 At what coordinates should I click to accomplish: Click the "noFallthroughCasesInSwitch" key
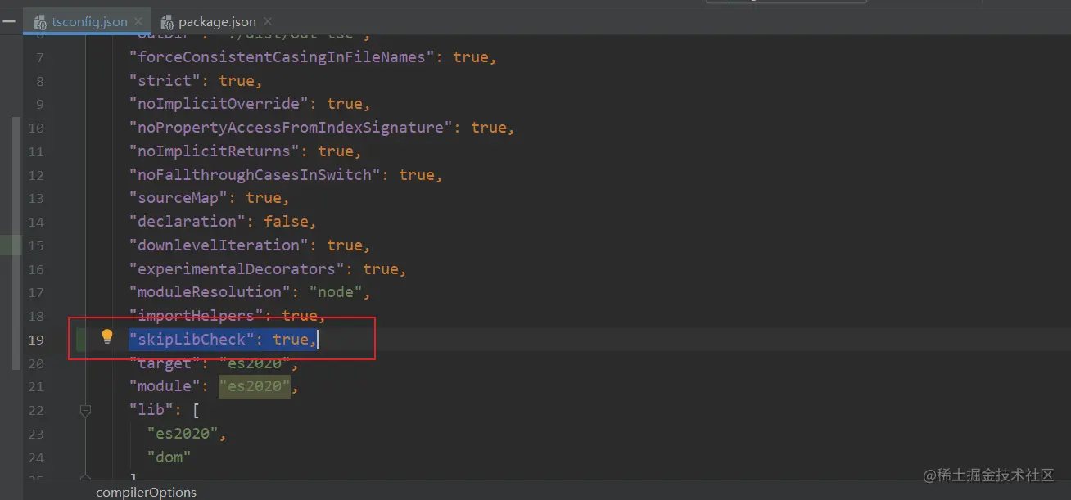coord(255,175)
